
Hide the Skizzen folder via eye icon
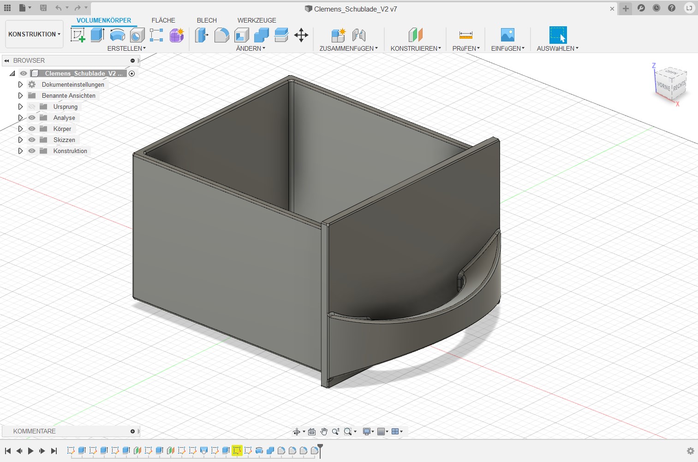coord(32,140)
